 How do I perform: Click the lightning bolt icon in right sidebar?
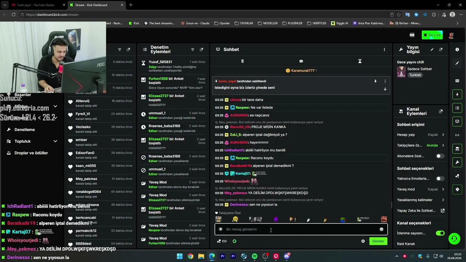pyautogui.click(x=458, y=95)
